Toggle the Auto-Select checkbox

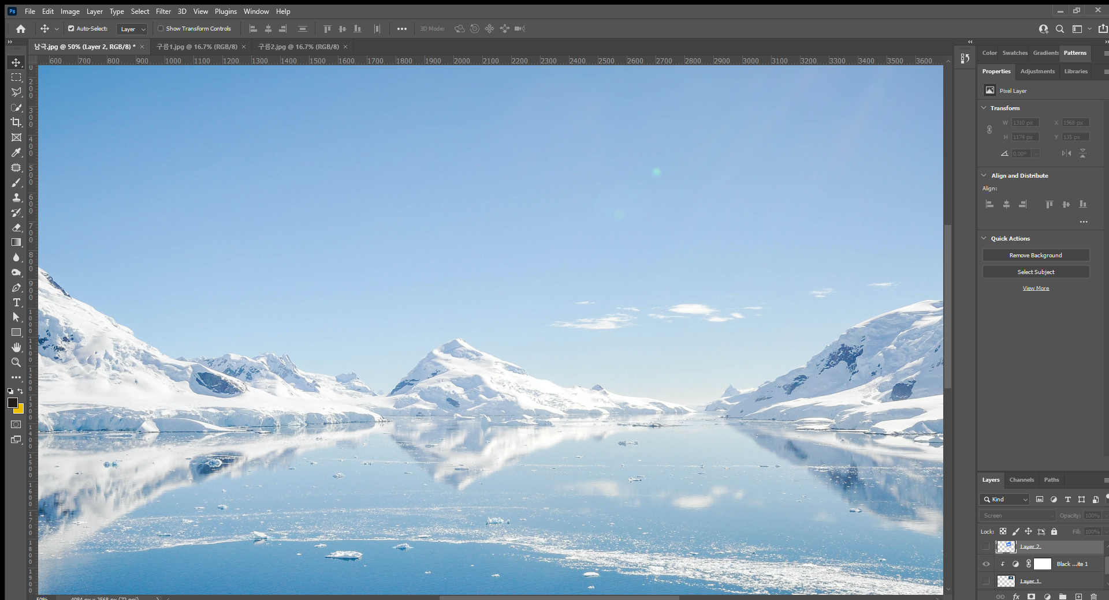point(71,28)
